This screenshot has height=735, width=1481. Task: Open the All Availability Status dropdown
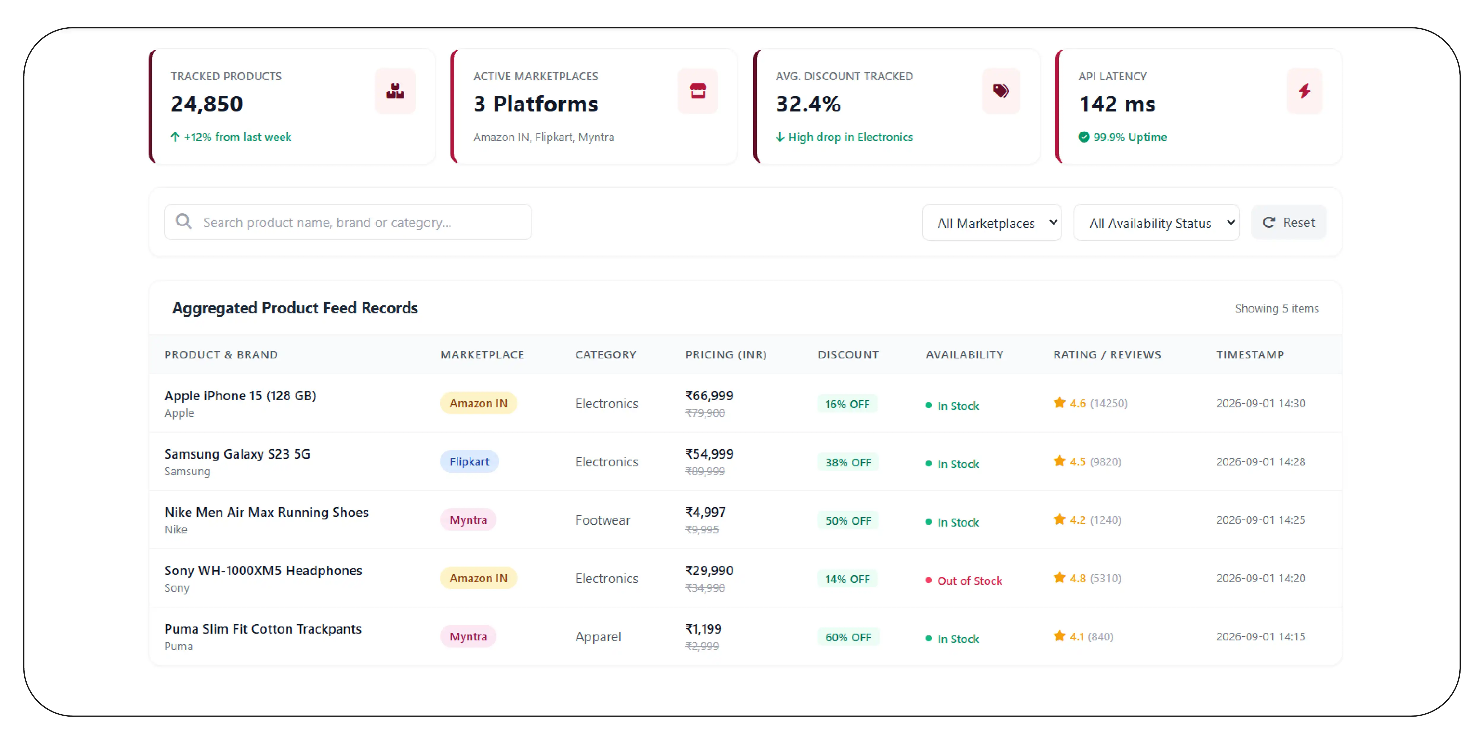click(x=1156, y=222)
